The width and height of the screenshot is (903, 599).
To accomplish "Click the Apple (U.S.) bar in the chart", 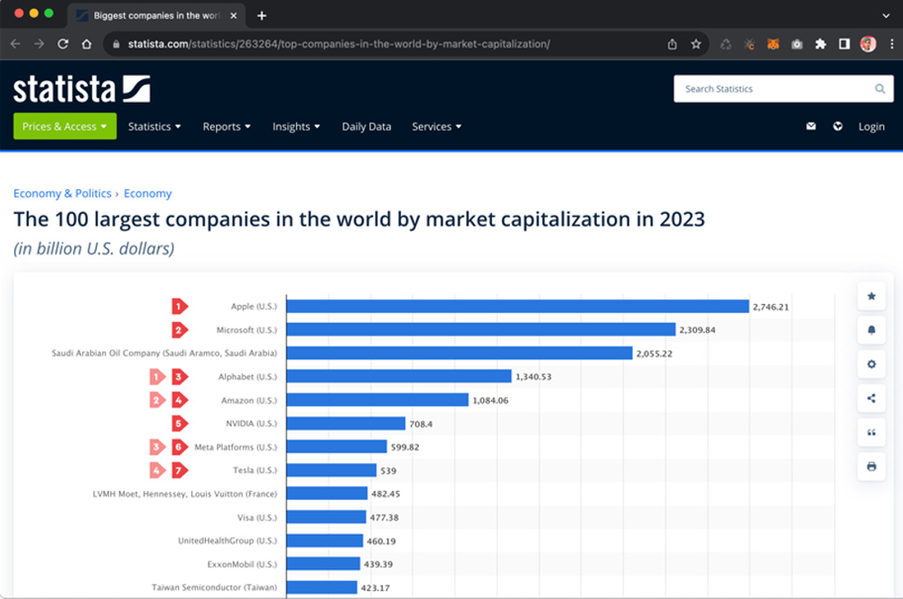I will (517, 306).
